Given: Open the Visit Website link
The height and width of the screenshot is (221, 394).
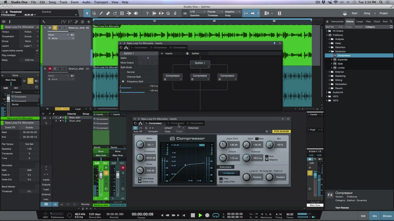Looking at the screenshot, I should pyautogui.click(x=342, y=208).
